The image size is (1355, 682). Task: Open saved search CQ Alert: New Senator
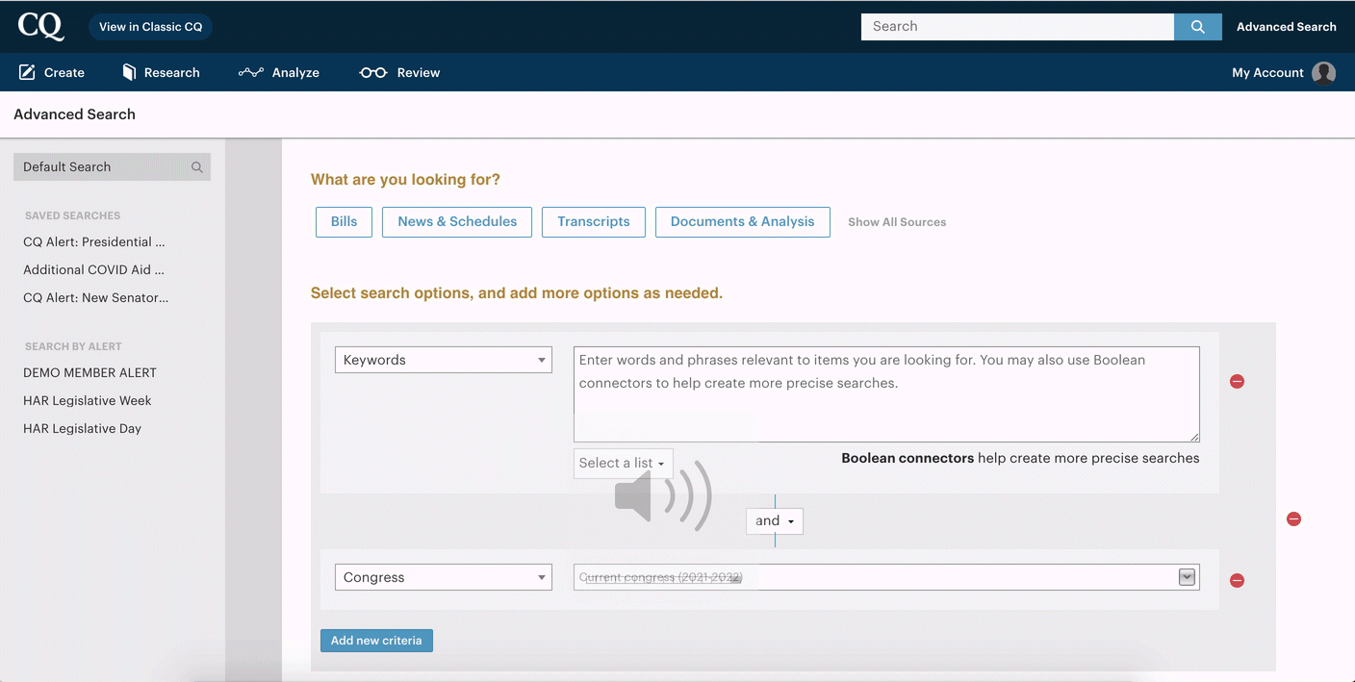point(96,298)
